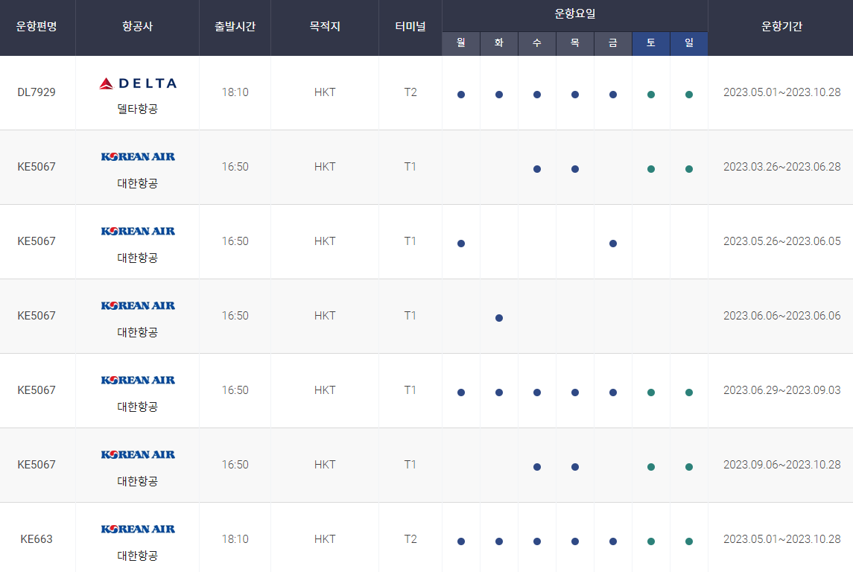Click period 2023.05.01~2023.10.28 in KE663 row
Image resolution: width=853 pixels, height=572 pixels.
[781, 539]
